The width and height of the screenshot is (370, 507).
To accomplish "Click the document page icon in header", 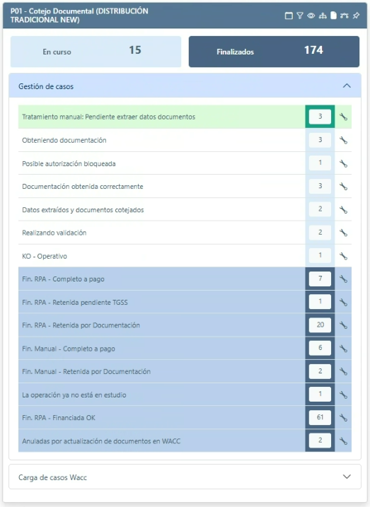I will (333, 16).
